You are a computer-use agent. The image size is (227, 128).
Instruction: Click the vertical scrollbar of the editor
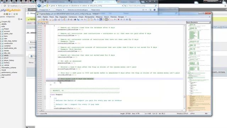click(184, 67)
